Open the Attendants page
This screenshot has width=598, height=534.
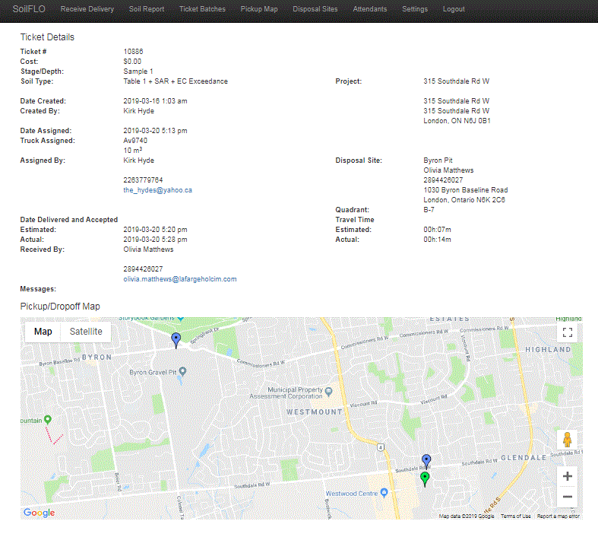tap(369, 9)
